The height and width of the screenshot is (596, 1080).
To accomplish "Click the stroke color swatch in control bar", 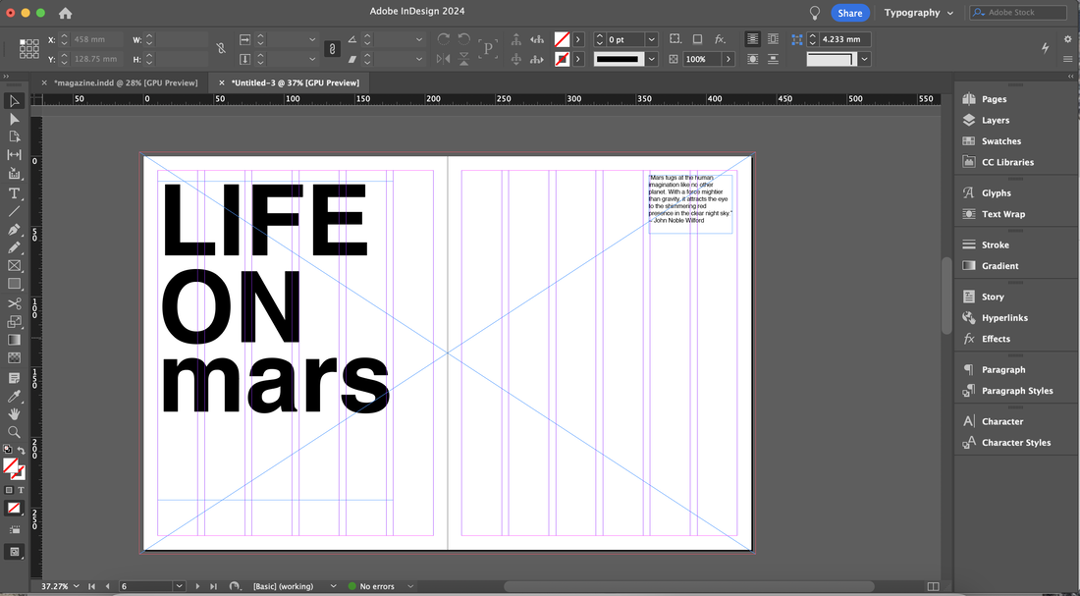I will [x=562, y=59].
